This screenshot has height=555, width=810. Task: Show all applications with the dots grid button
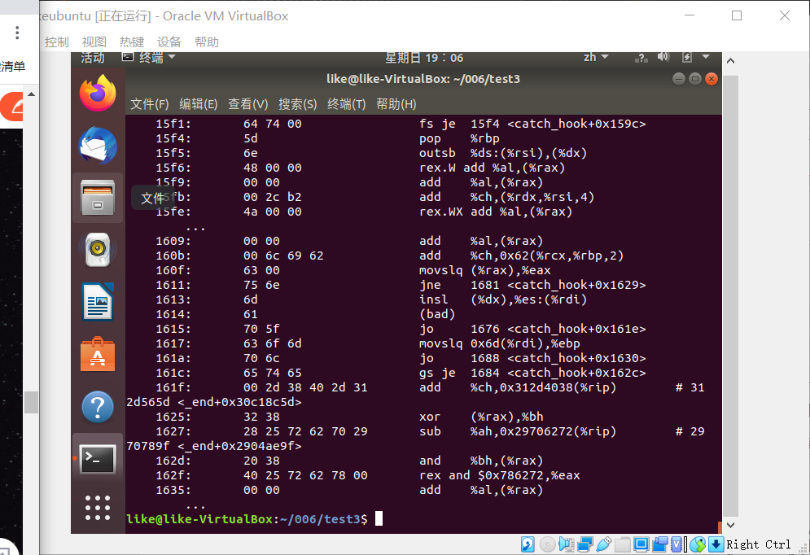pyautogui.click(x=97, y=507)
